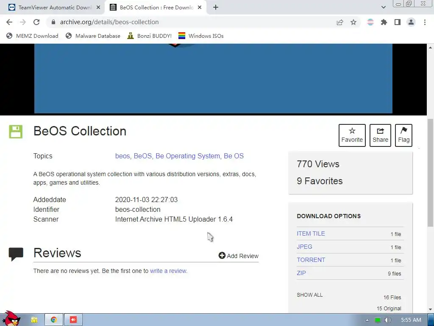Flag this item

click(403, 135)
